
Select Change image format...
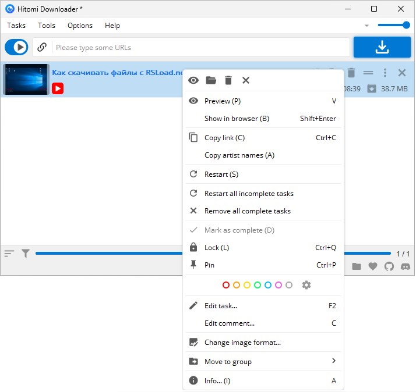pos(263,343)
